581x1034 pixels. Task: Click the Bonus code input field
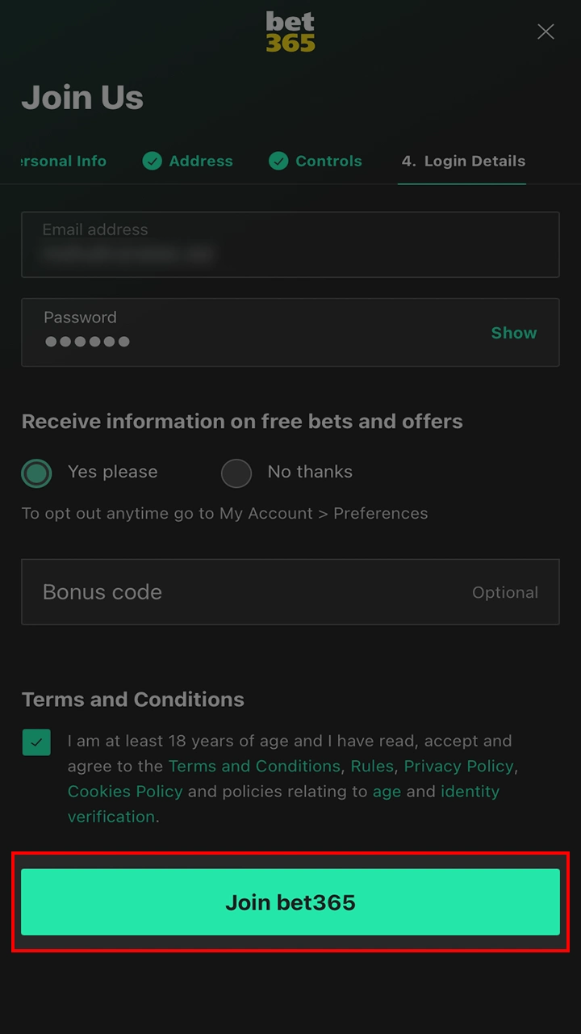[x=290, y=591]
